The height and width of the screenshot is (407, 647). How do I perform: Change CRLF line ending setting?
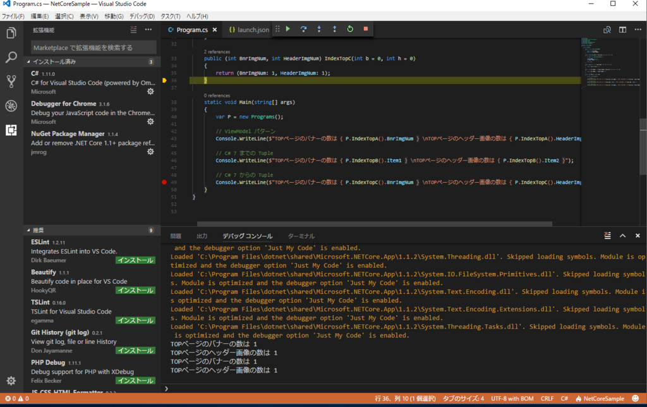(547, 398)
